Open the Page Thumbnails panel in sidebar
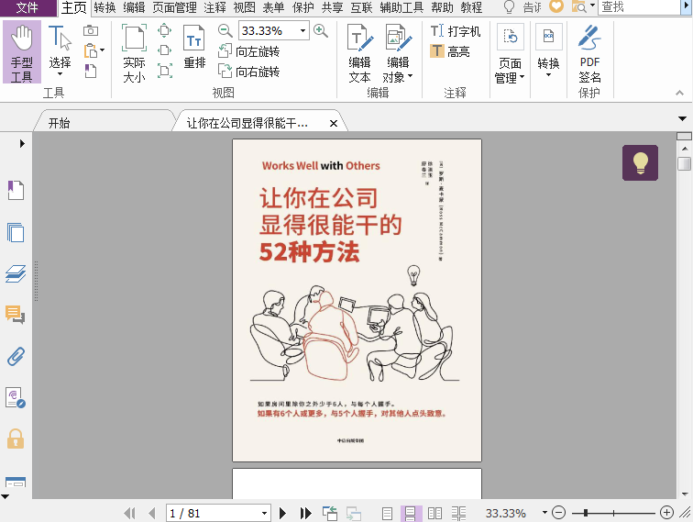 pos(16,232)
